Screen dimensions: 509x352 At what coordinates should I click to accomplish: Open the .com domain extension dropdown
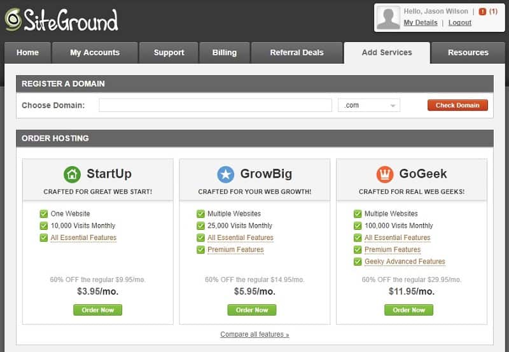click(369, 105)
